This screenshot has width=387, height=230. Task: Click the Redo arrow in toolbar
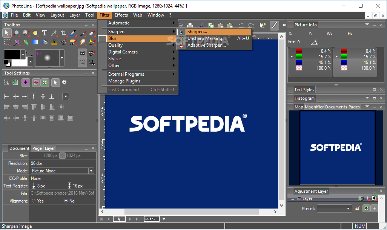tap(251, 25)
